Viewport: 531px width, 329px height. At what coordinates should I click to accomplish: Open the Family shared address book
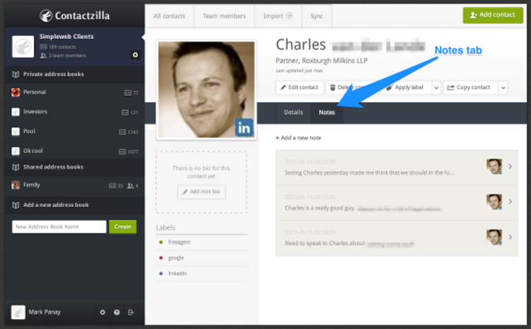click(74, 185)
